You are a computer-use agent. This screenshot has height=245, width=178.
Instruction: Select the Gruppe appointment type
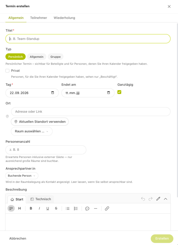pos(55,57)
